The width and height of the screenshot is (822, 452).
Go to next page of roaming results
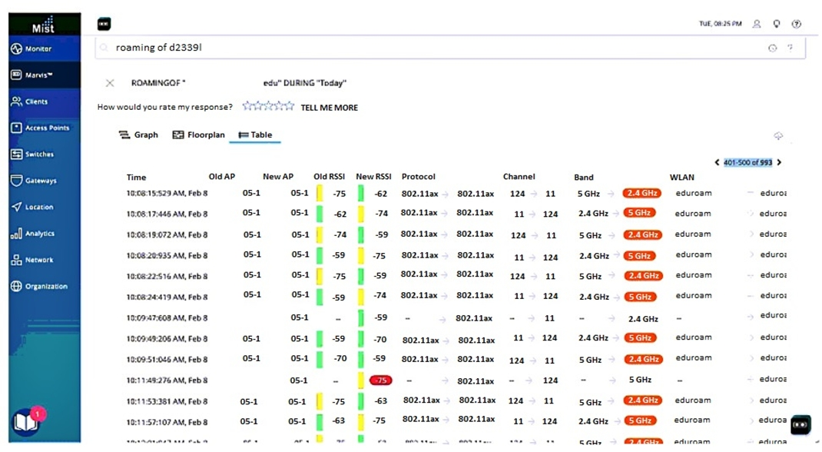[779, 162]
